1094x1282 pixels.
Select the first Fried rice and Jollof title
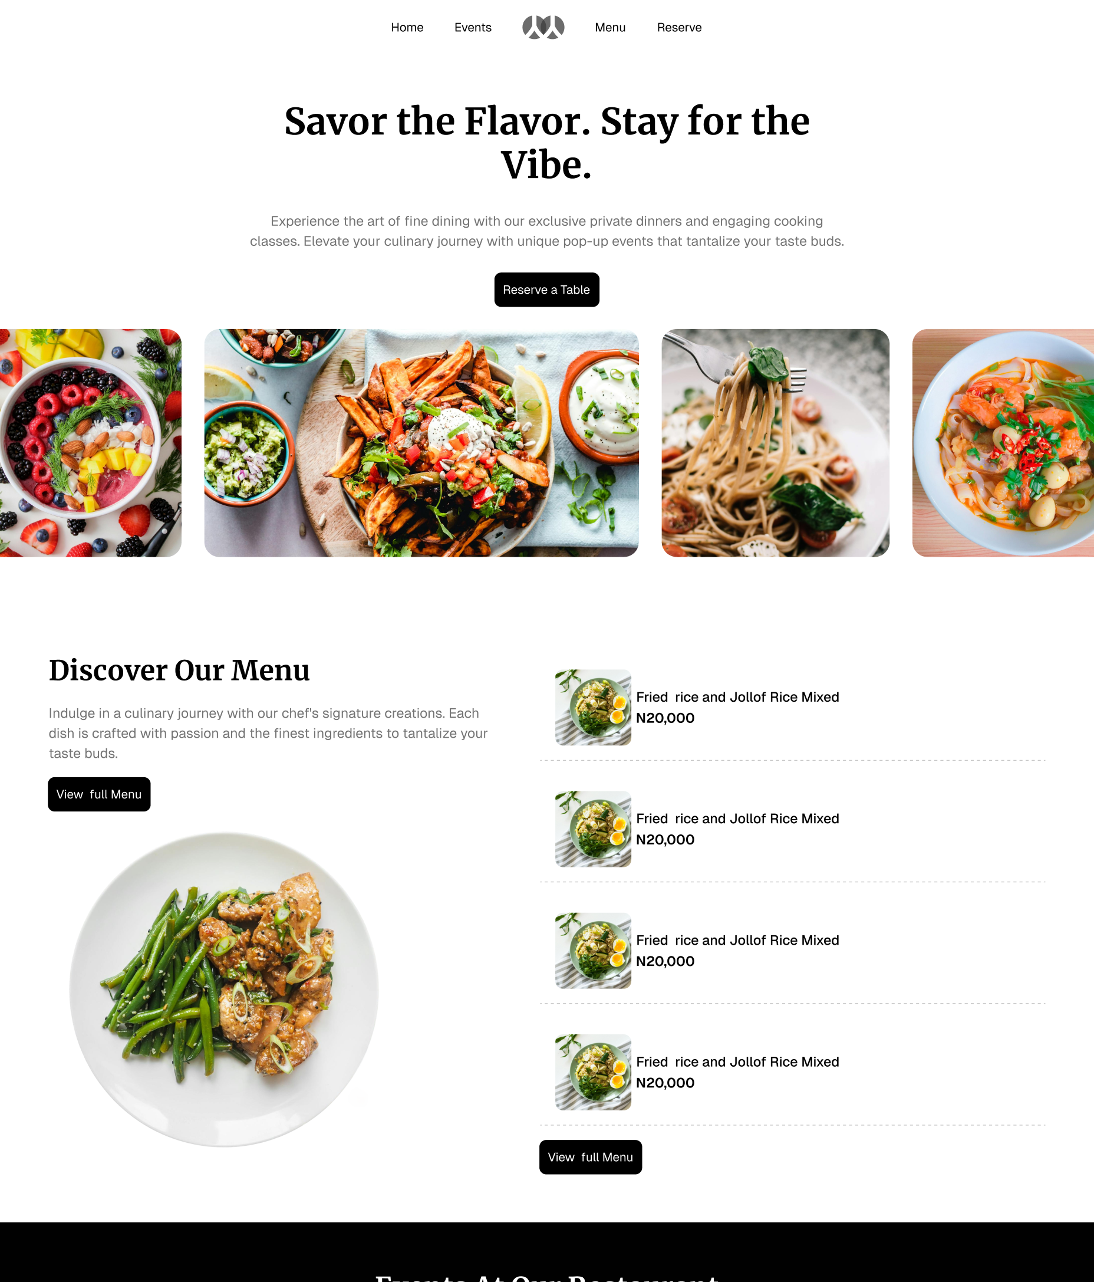(x=737, y=696)
